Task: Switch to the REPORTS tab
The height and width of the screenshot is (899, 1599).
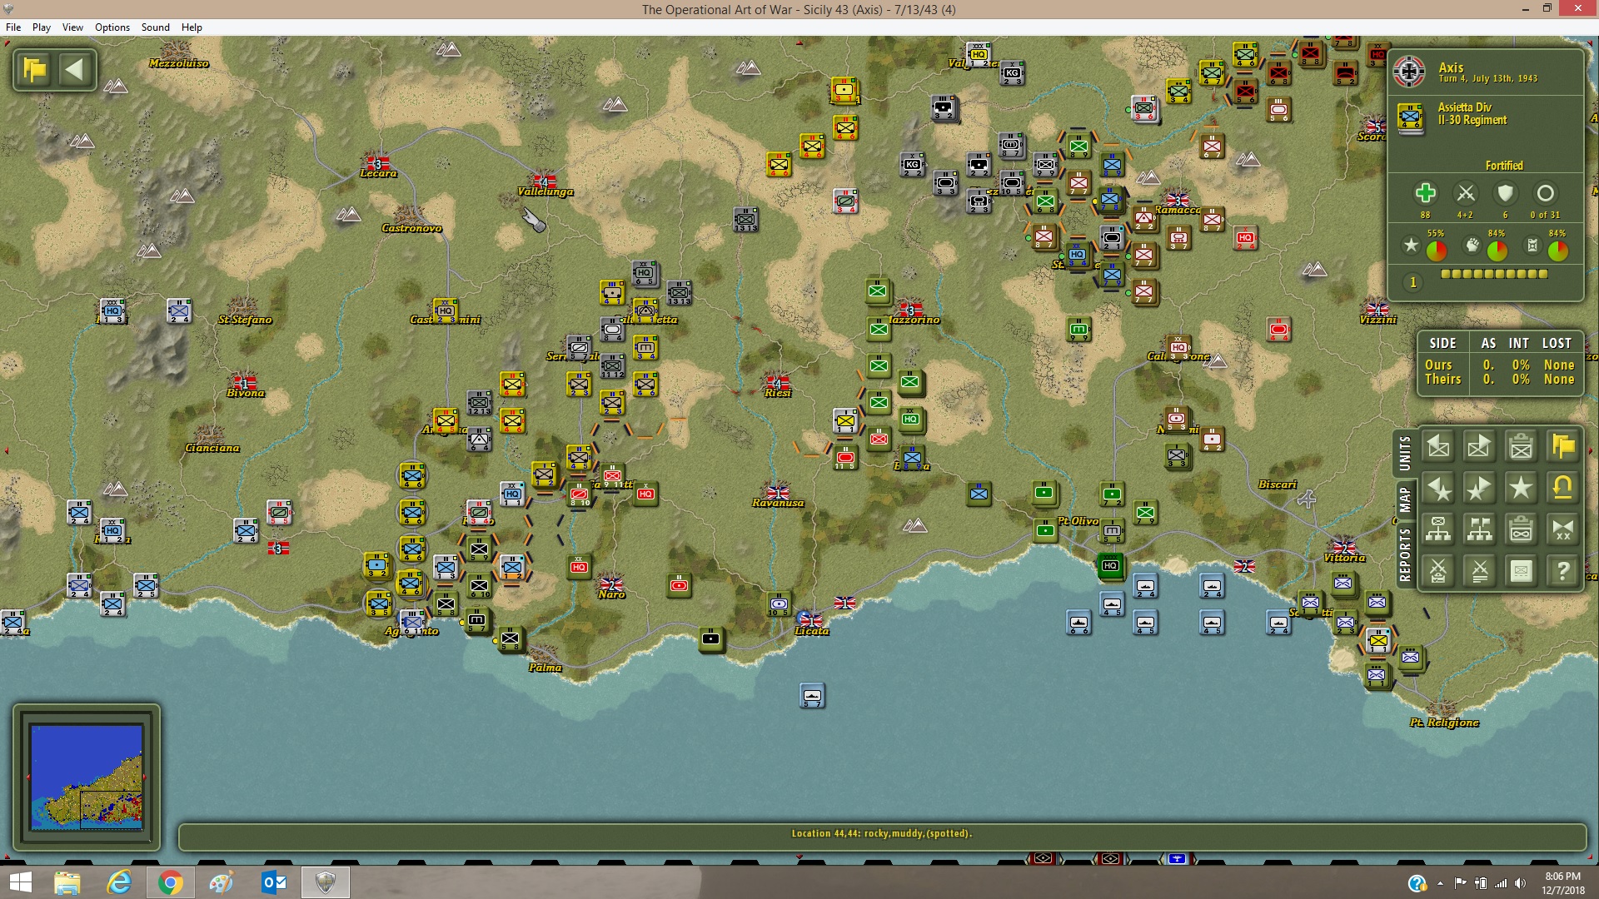Action: 1406,554
